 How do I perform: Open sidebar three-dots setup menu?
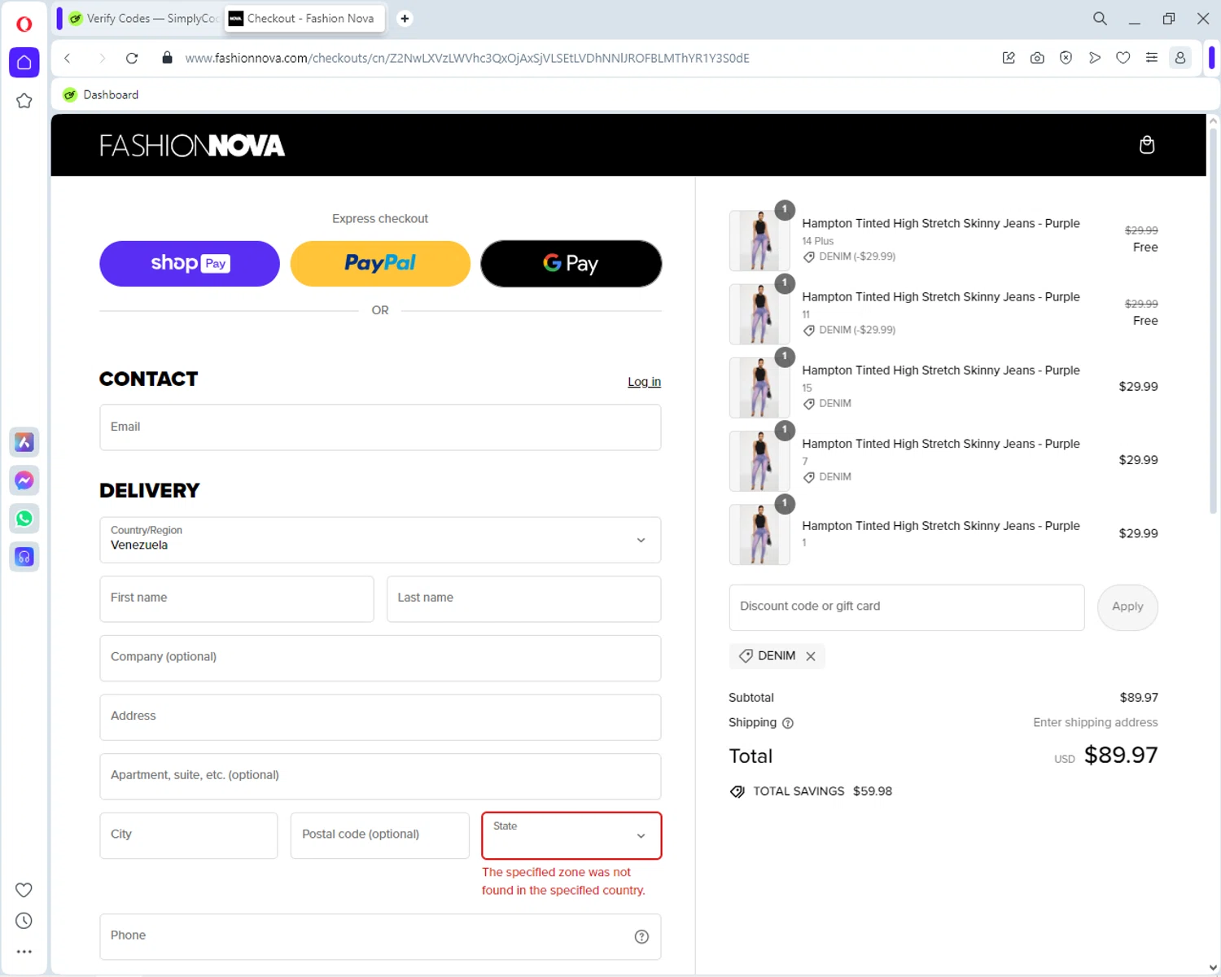24,952
